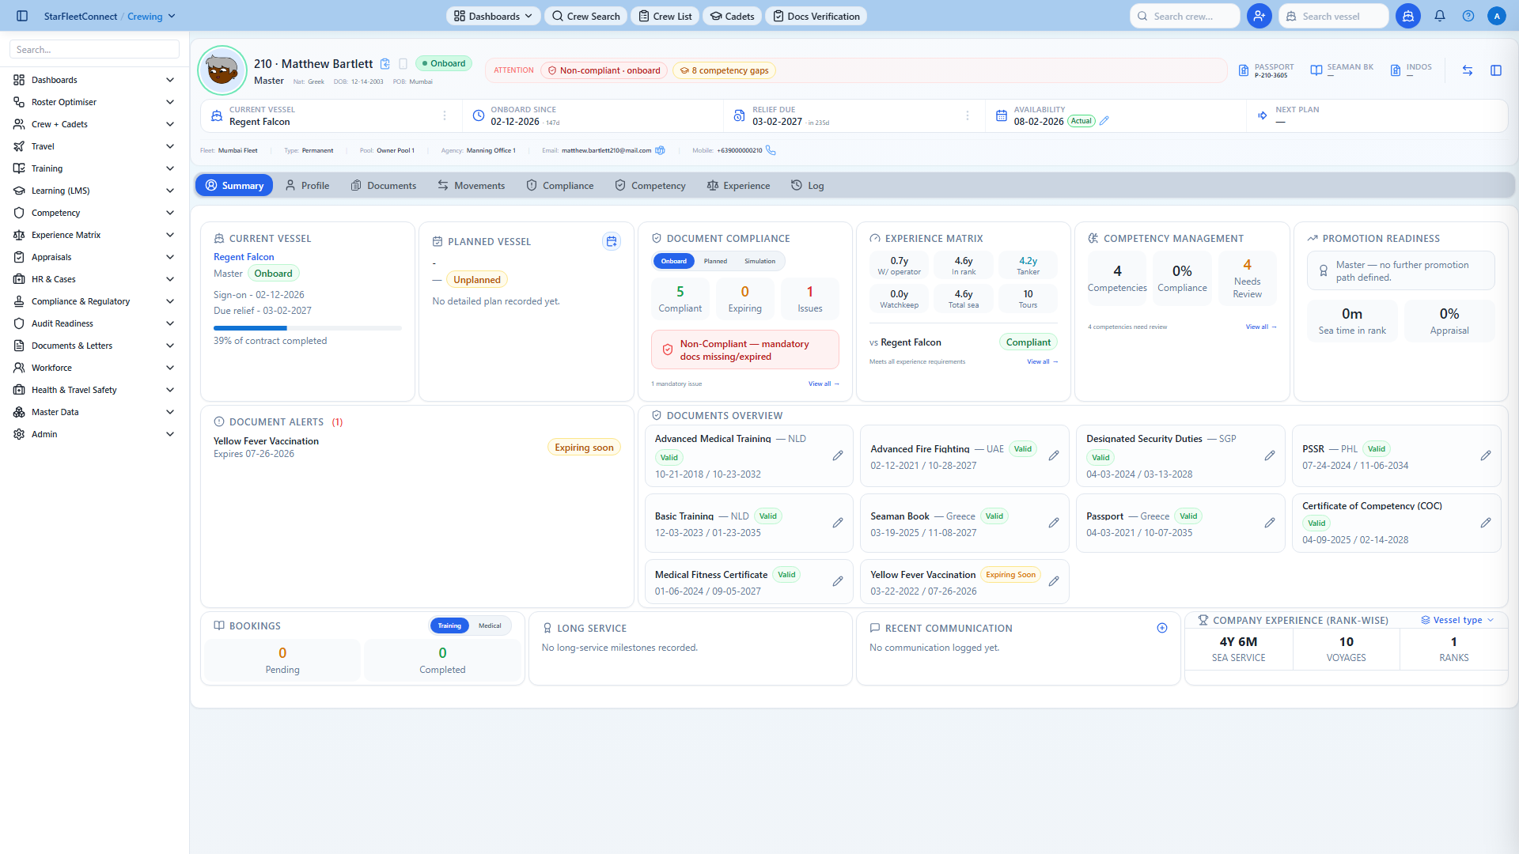Open the Dashboards dropdown in top bar
The image size is (1519, 854).
click(x=494, y=16)
